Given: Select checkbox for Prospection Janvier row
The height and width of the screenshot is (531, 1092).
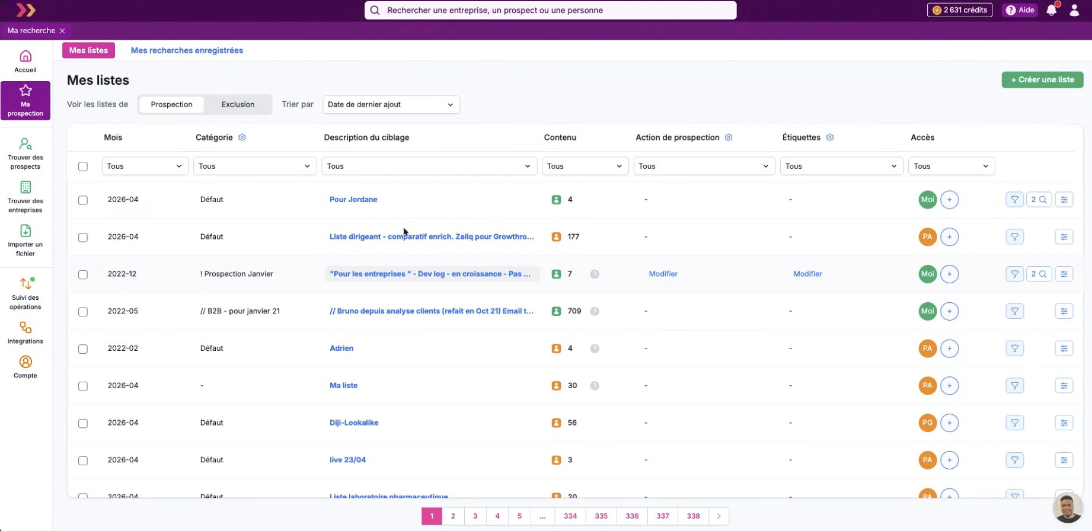Looking at the screenshot, I should [83, 274].
